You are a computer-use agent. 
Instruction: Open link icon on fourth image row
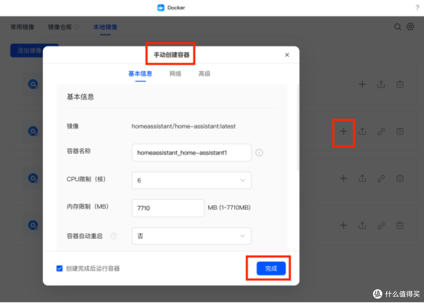click(381, 225)
